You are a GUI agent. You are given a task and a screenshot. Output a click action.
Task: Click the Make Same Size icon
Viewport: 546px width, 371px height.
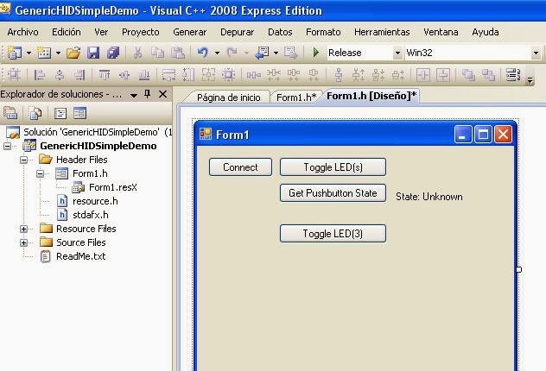tap(208, 75)
